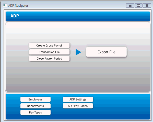View ADP Pay Codes

(x=78, y=106)
